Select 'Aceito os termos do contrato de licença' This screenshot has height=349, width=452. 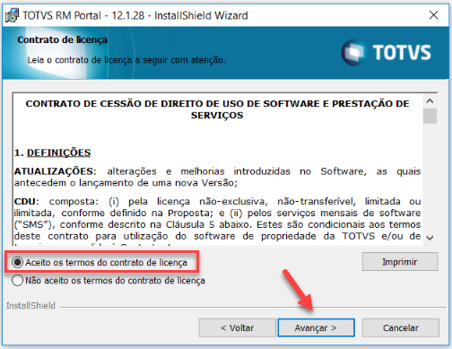click(100, 263)
